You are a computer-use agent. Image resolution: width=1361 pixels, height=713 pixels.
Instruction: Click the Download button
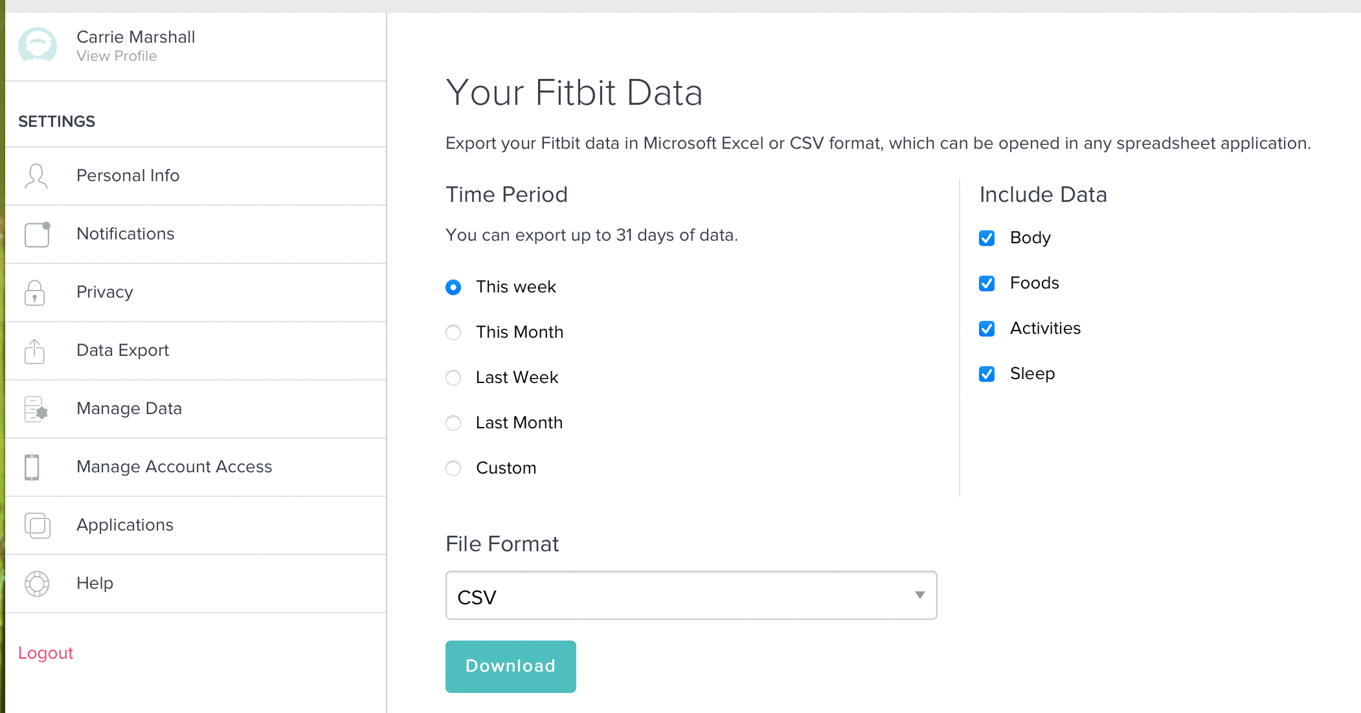tap(510, 665)
